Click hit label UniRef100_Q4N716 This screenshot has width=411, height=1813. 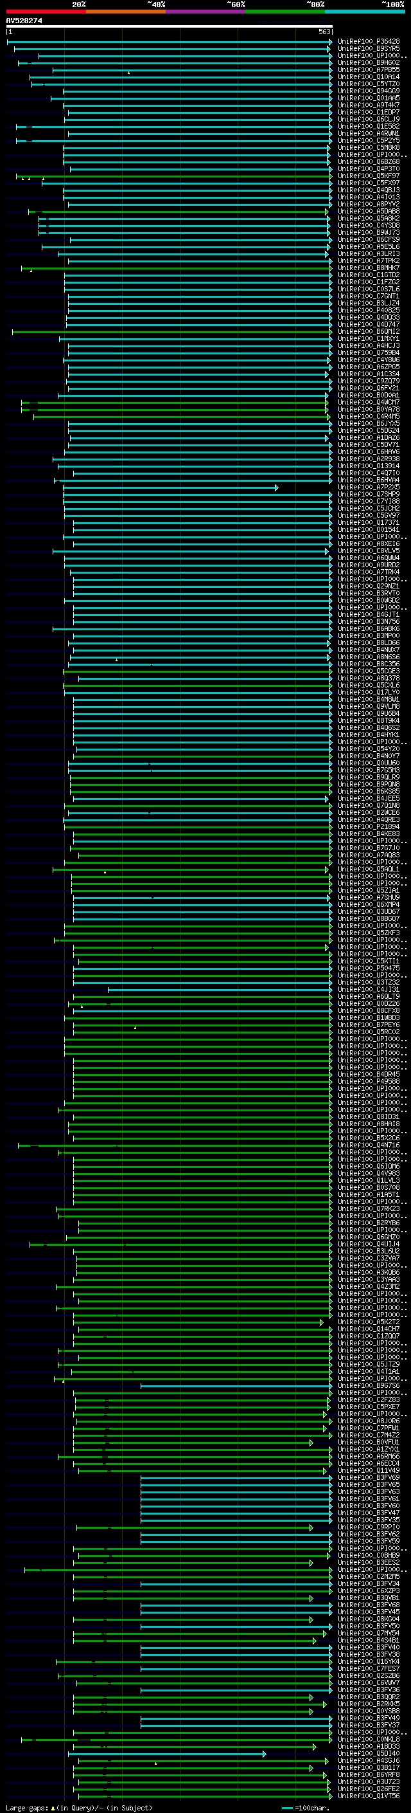369,1145
